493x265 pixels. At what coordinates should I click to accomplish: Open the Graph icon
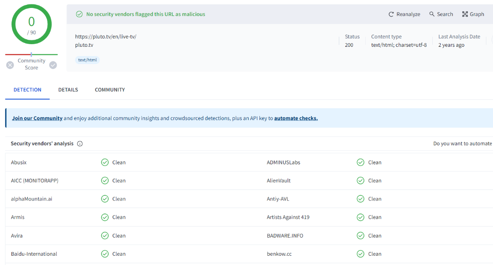point(465,14)
